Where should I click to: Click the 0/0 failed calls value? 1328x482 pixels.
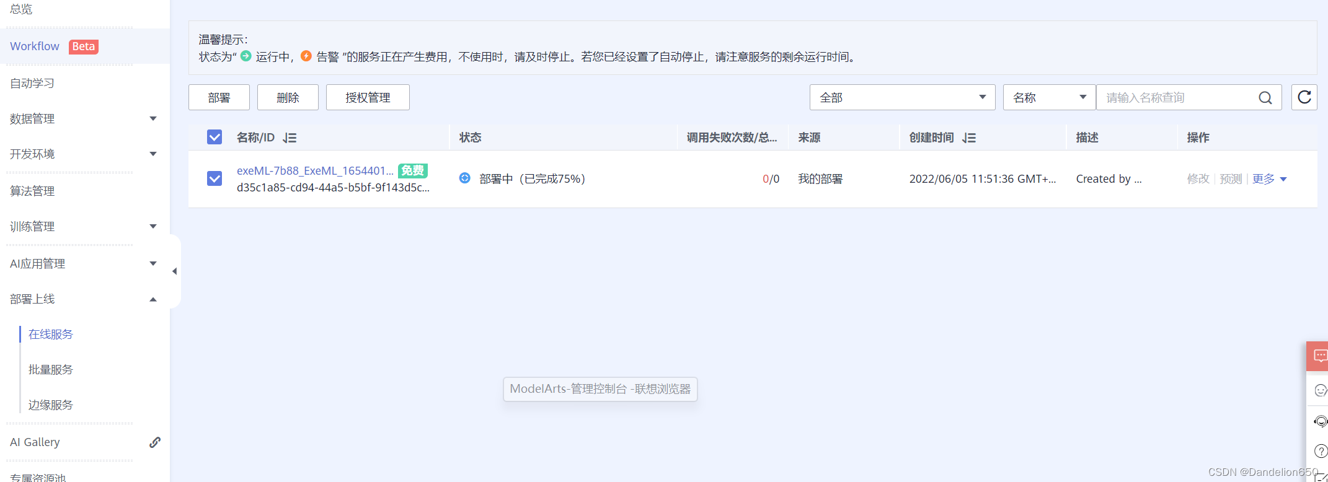771,179
